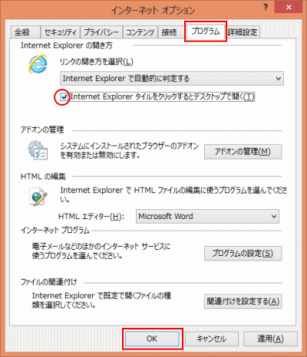Open the HTML エディター dropdown showing Microsoft Word
Image resolution: width=307 pixels, height=357 pixels.
pos(207,217)
